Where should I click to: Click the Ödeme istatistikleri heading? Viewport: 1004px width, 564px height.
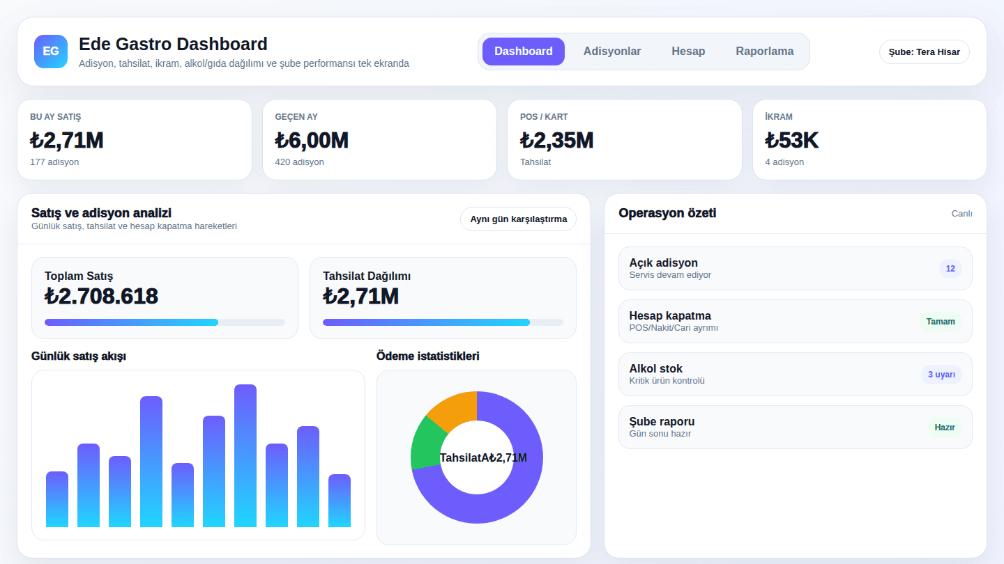427,357
